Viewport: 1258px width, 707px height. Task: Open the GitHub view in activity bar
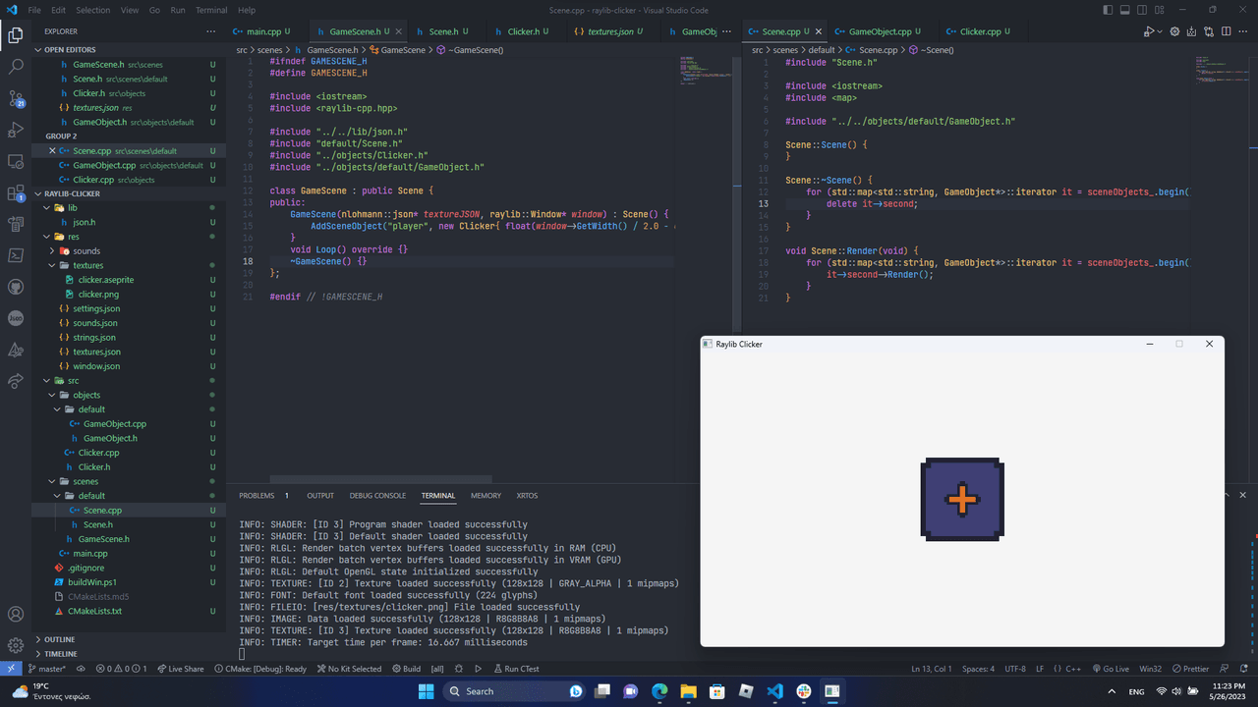(x=16, y=287)
